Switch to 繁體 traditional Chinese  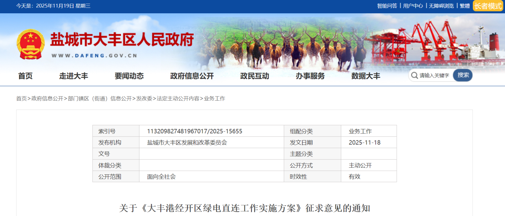point(465,6)
